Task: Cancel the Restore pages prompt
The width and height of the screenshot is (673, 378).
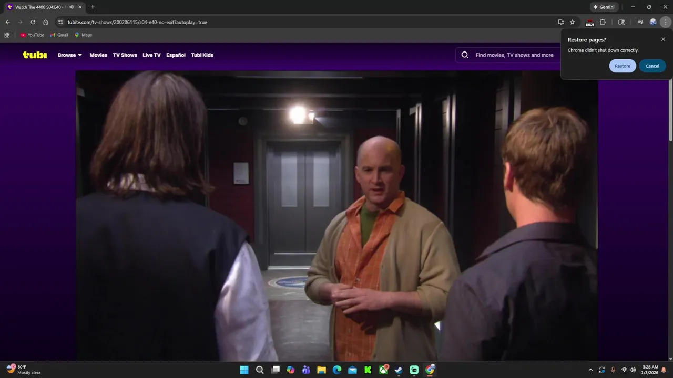Action: pyautogui.click(x=652, y=66)
